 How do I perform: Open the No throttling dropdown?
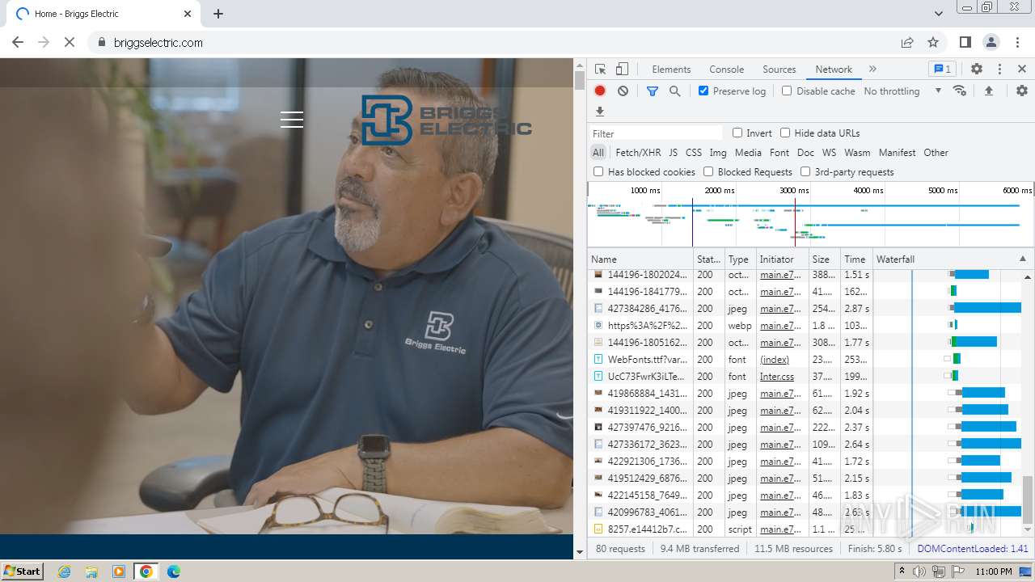902,91
